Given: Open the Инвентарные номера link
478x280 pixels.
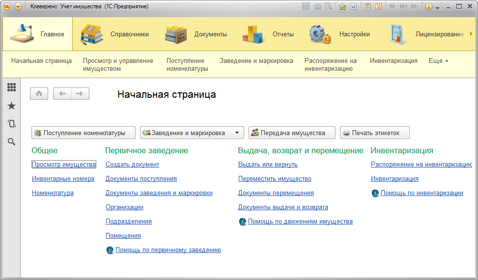Looking at the screenshot, I should click(63, 178).
